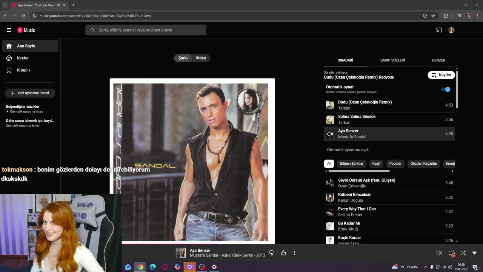This screenshot has width=483, height=272.
Task: Show hidden tray icons chevron
Action: tap(426, 267)
